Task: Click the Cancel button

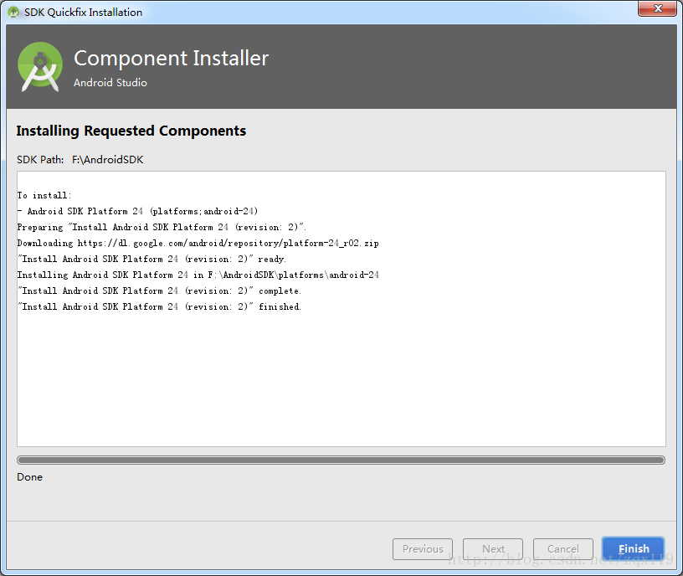Action: (562, 549)
